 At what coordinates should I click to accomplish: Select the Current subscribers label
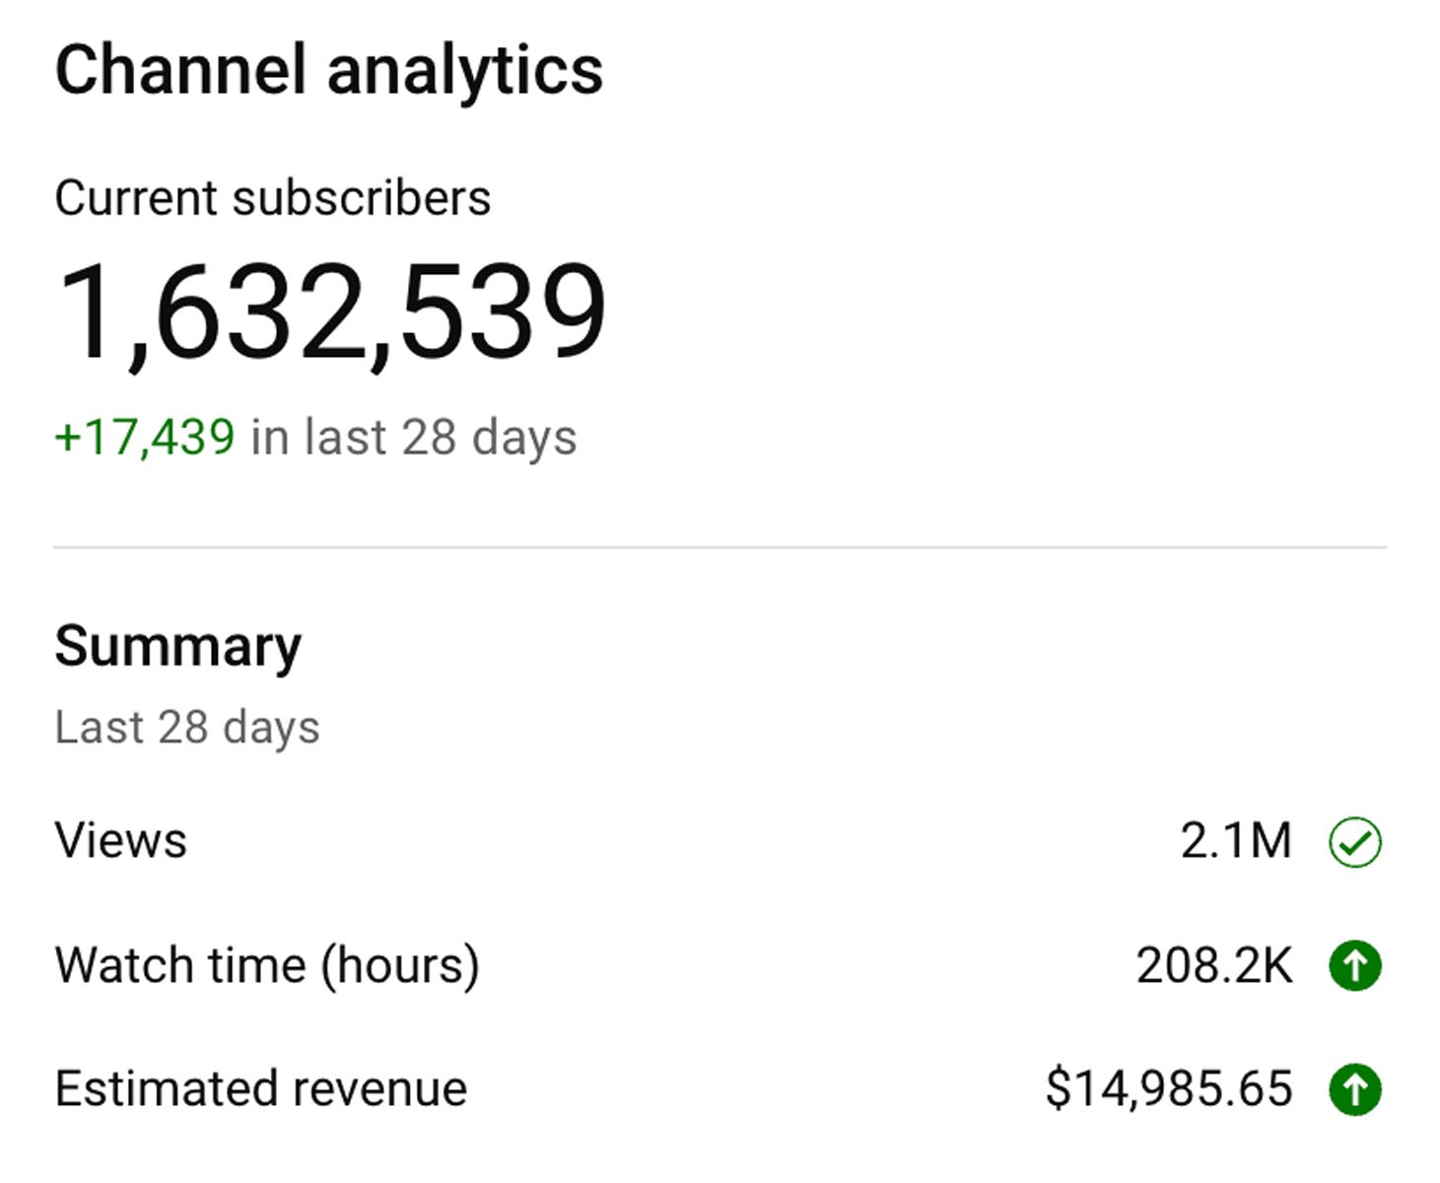pos(272,198)
